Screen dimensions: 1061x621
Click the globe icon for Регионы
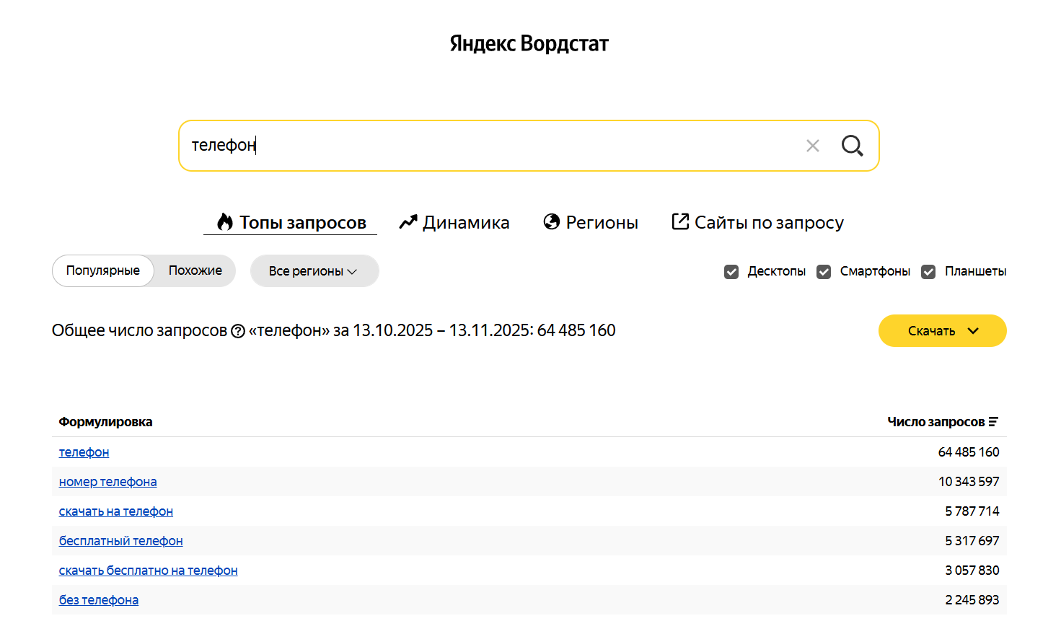pos(552,222)
